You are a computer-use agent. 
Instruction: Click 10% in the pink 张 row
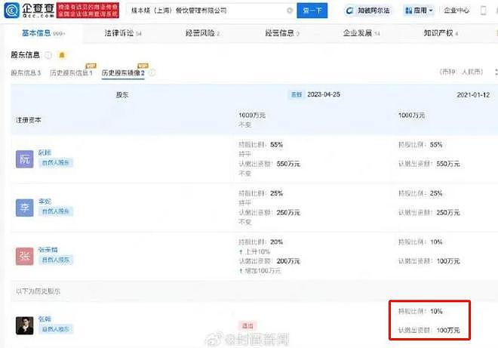click(x=436, y=242)
